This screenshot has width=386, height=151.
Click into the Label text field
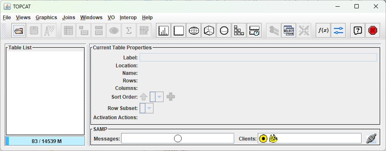pos(258,57)
